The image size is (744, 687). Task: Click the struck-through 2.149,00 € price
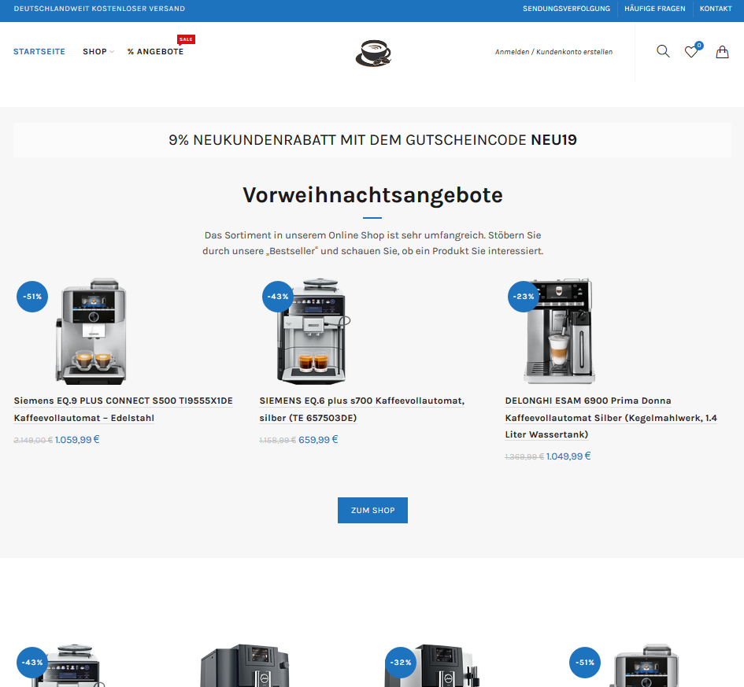pos(33,441)
